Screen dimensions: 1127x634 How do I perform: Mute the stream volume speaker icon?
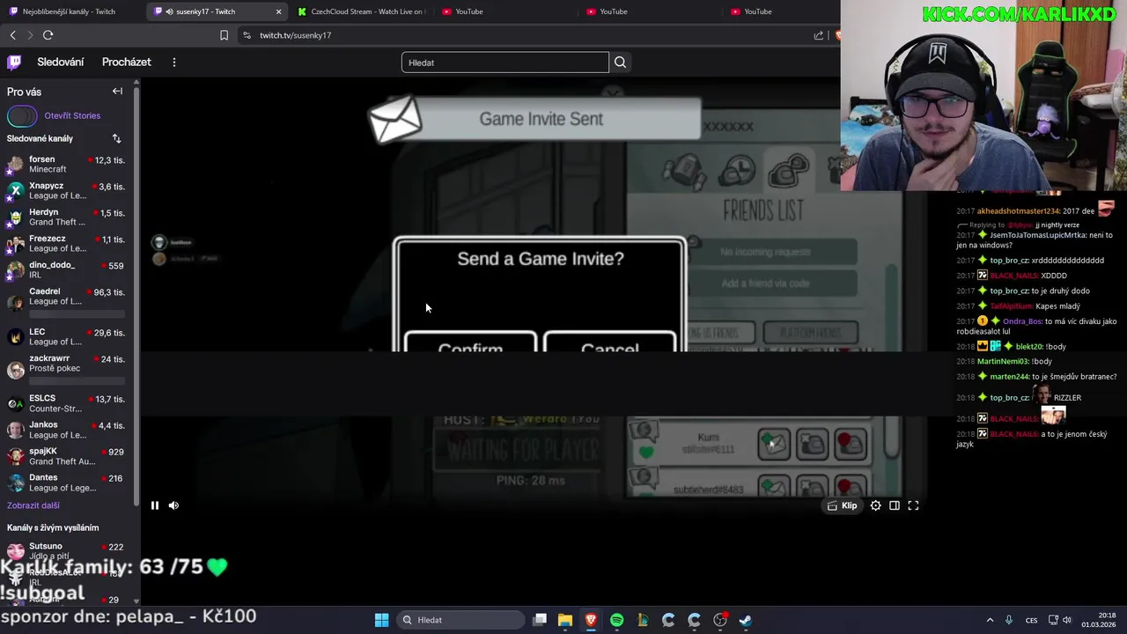[x=173, y=505]
